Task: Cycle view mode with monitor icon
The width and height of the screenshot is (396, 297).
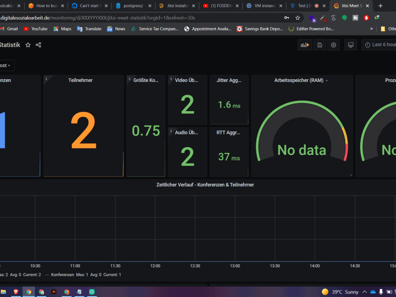Action: [350, 45]
